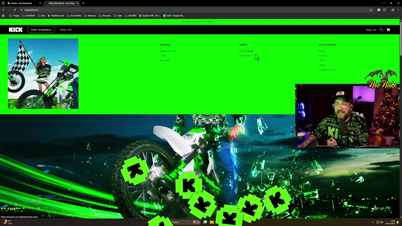
Task: Open the Chrome profile avatar
Action: click(x=393, y=10)
